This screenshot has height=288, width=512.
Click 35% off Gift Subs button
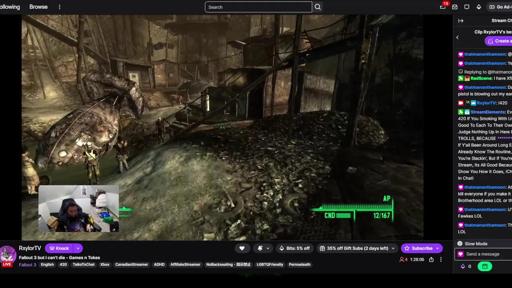(354, 248)
